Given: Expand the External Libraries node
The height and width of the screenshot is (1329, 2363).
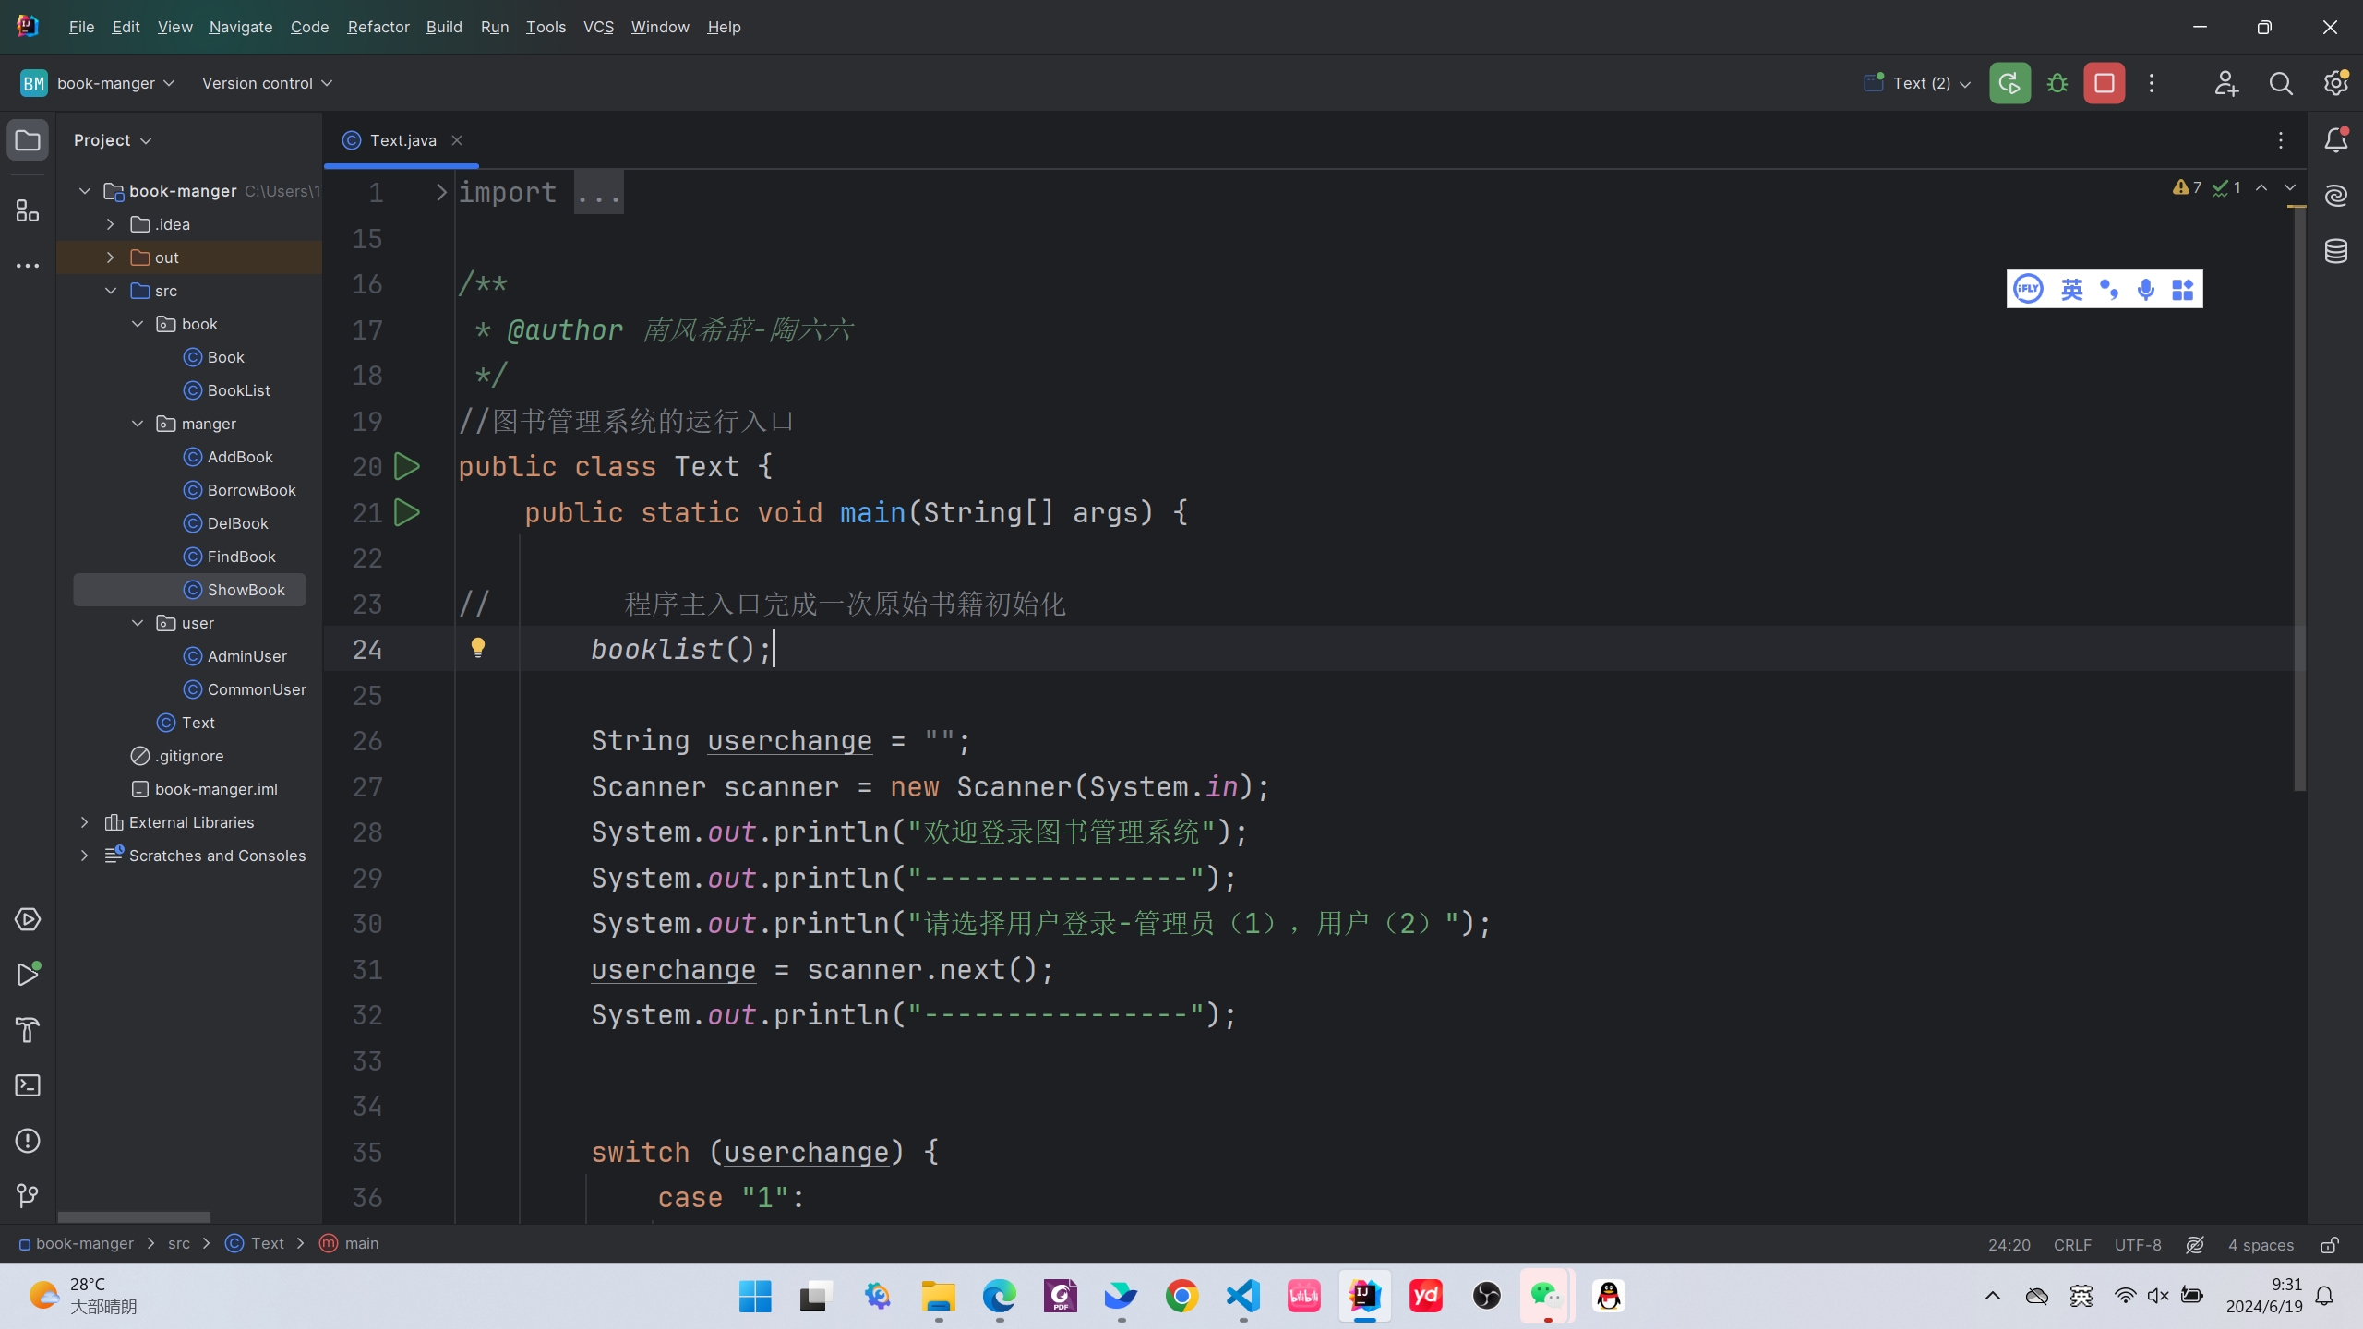Looking at the screenshot, I should [83, 822].
